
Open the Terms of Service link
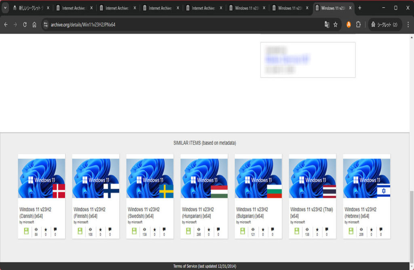205,266
